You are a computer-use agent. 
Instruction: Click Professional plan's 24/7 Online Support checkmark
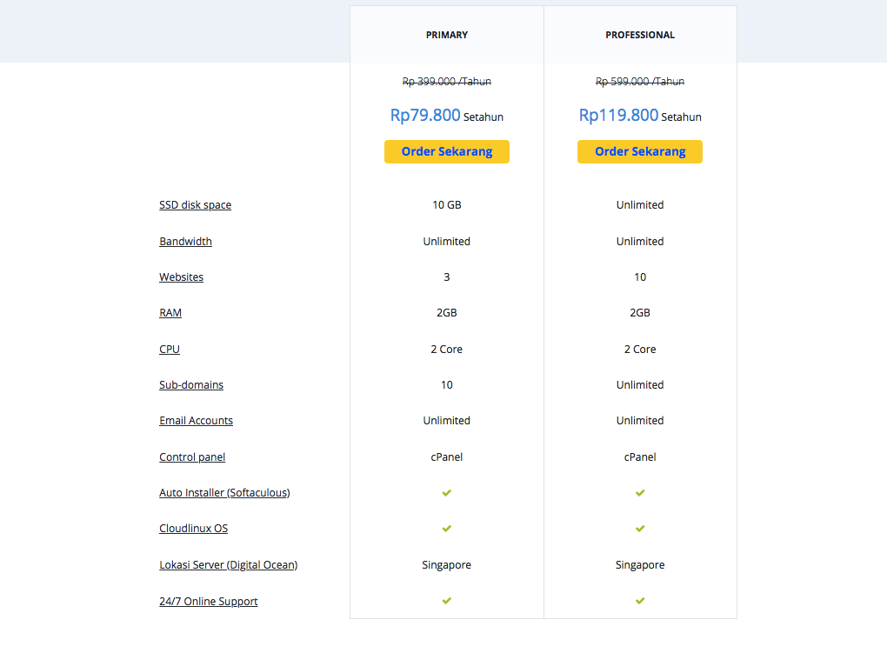click(x=640, y=601)
